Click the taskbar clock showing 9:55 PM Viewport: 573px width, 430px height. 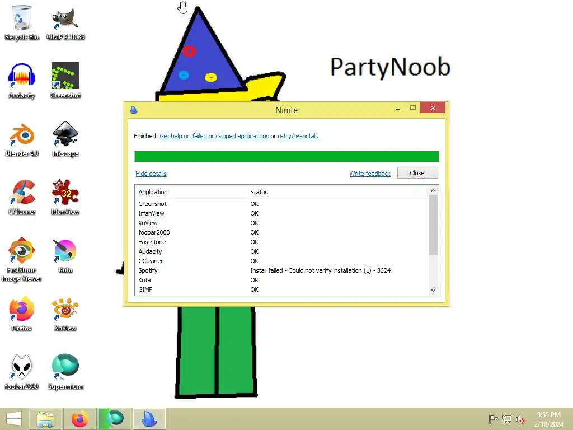pos(548,419)
